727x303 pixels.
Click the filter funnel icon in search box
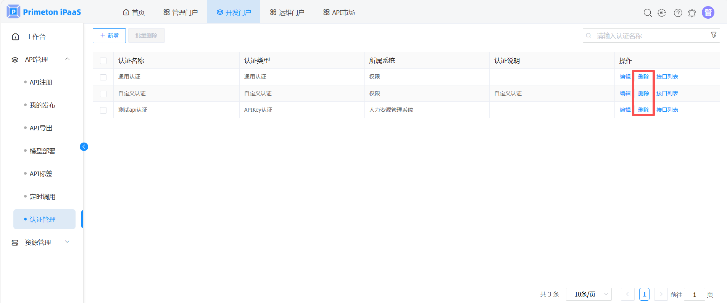714,35
